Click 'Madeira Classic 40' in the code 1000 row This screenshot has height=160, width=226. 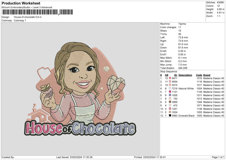[214, 116]
